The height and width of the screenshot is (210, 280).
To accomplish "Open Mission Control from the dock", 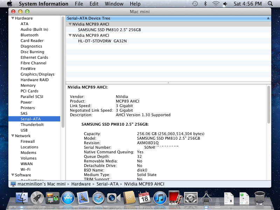I will tap(52, 198).
